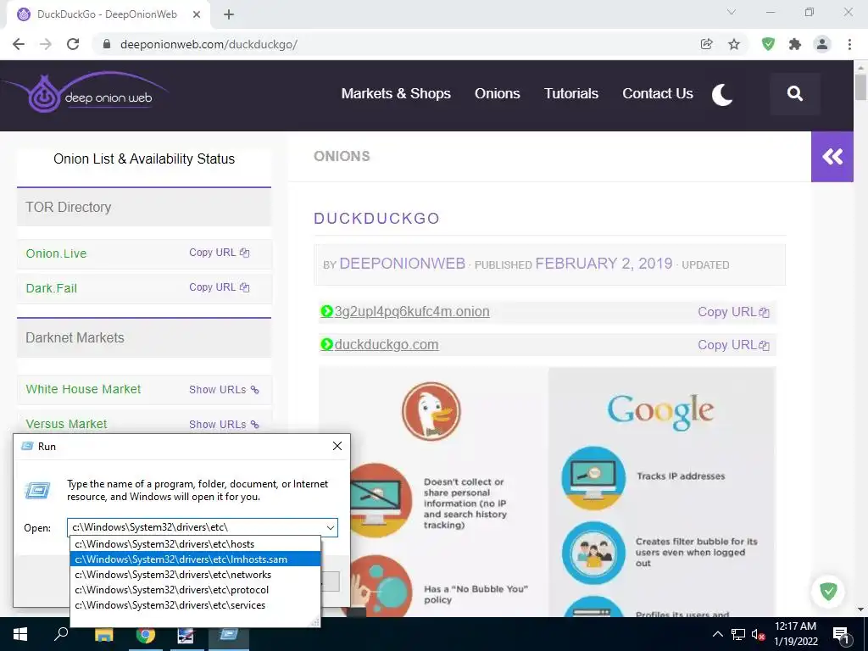
Task: Open the notification center icon
Action: pos(840,634)
